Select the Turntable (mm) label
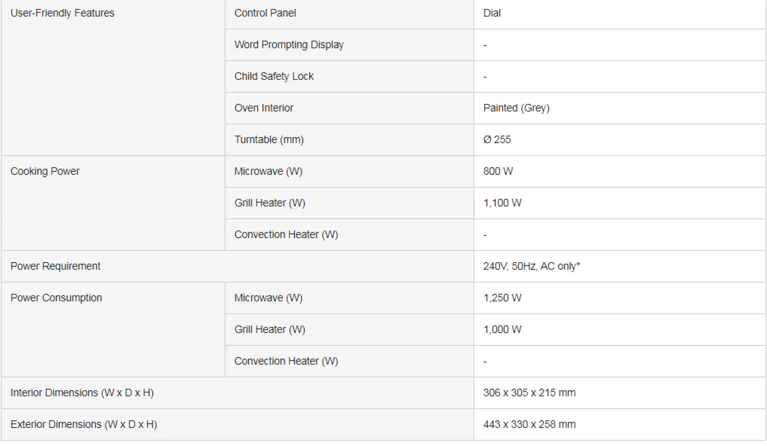The image size is (767, 446). coord(269,140)
